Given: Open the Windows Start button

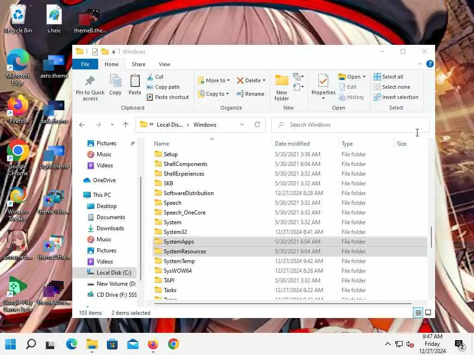Looking at the screenshot, I should click(11, 344).
